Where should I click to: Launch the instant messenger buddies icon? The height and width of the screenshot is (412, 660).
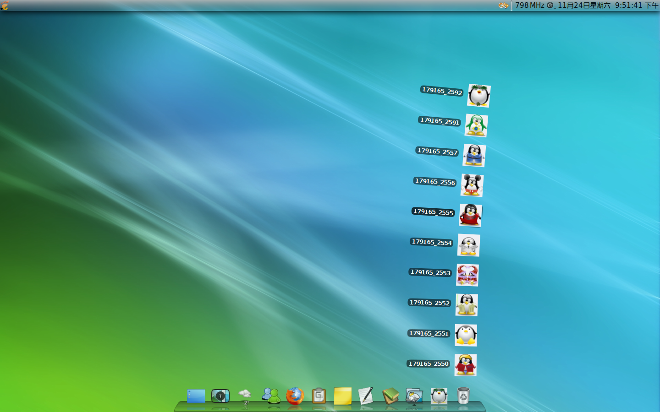point(271,396)
